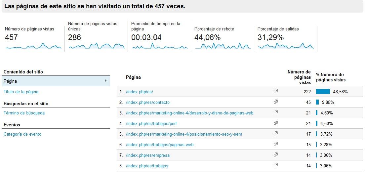365x172 pixels.
Task: Click external link icon for trabajos/porf row
Action: [276, 123]
